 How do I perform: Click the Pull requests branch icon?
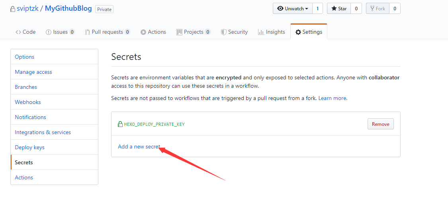tap(88, 32)
